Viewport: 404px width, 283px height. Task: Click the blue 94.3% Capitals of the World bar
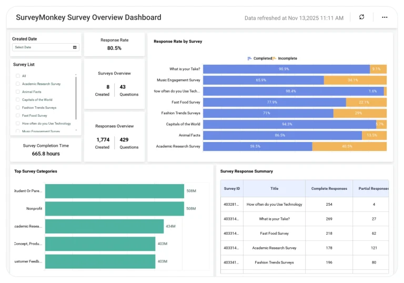pyautogui.click(x=290, y=124)
